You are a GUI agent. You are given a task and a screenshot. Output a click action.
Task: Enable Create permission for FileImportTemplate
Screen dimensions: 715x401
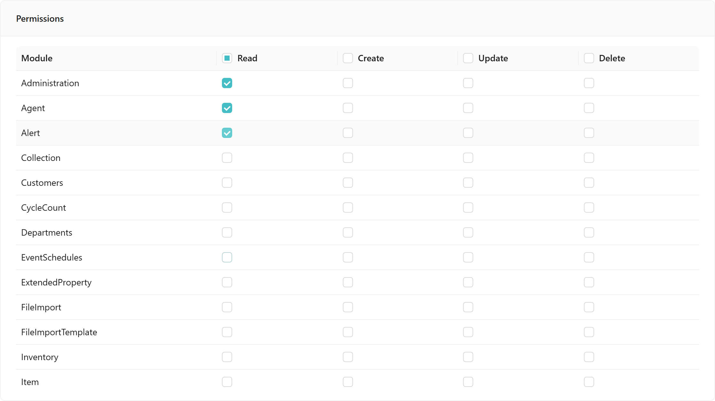click(348, 332)
